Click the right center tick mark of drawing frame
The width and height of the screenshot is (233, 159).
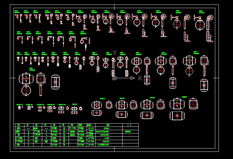pyautogui.click(x=216, y=78)
